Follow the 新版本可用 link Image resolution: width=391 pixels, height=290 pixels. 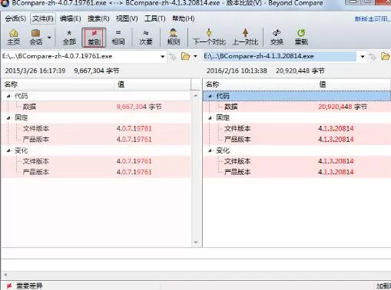point(373,19)
